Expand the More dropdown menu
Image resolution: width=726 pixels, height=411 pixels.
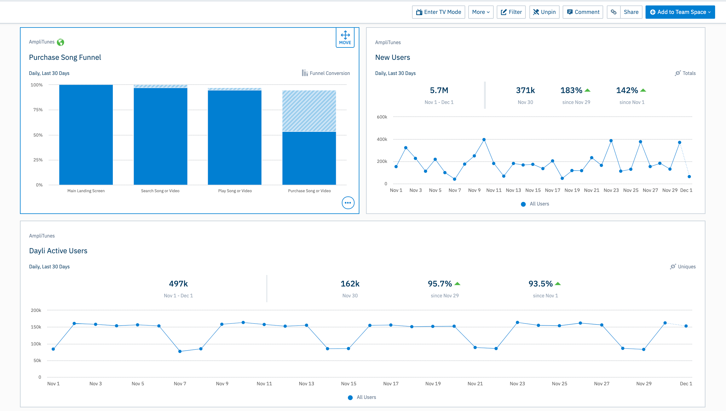coord(481,12)
